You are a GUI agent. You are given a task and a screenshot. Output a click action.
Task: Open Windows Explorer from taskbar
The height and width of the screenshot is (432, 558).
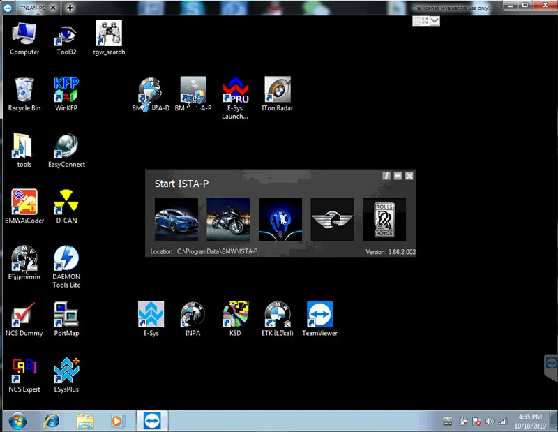tap(85, 422)
